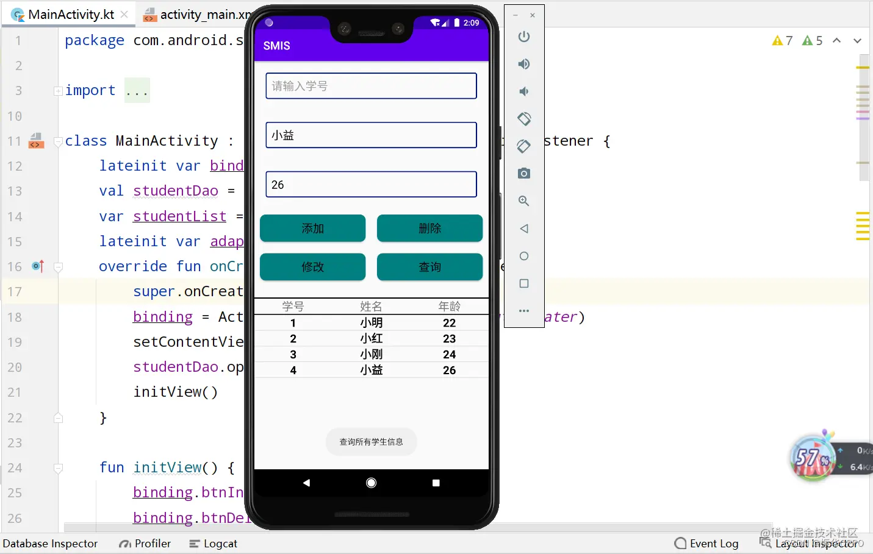Collapse the MainActivity class fold marker
873x554 pixels.
58,141
